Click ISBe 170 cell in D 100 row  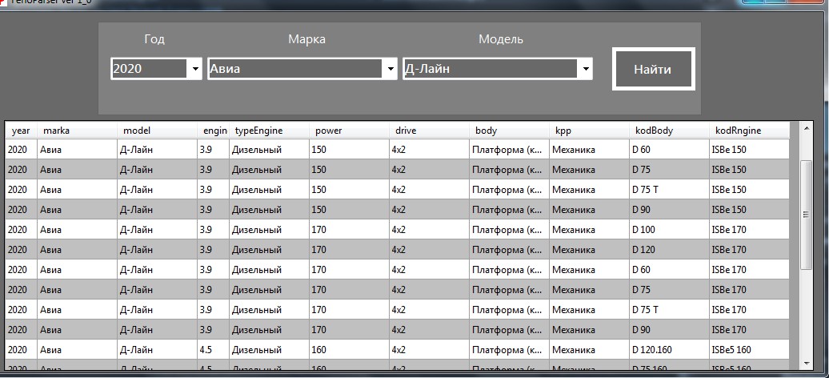point(749,230)
